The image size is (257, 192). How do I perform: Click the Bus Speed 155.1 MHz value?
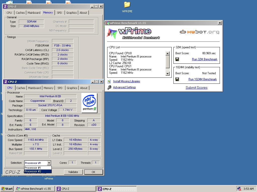point(36,149)
